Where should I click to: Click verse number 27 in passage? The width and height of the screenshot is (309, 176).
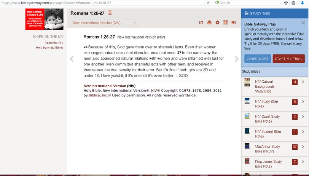pos(179,53)
